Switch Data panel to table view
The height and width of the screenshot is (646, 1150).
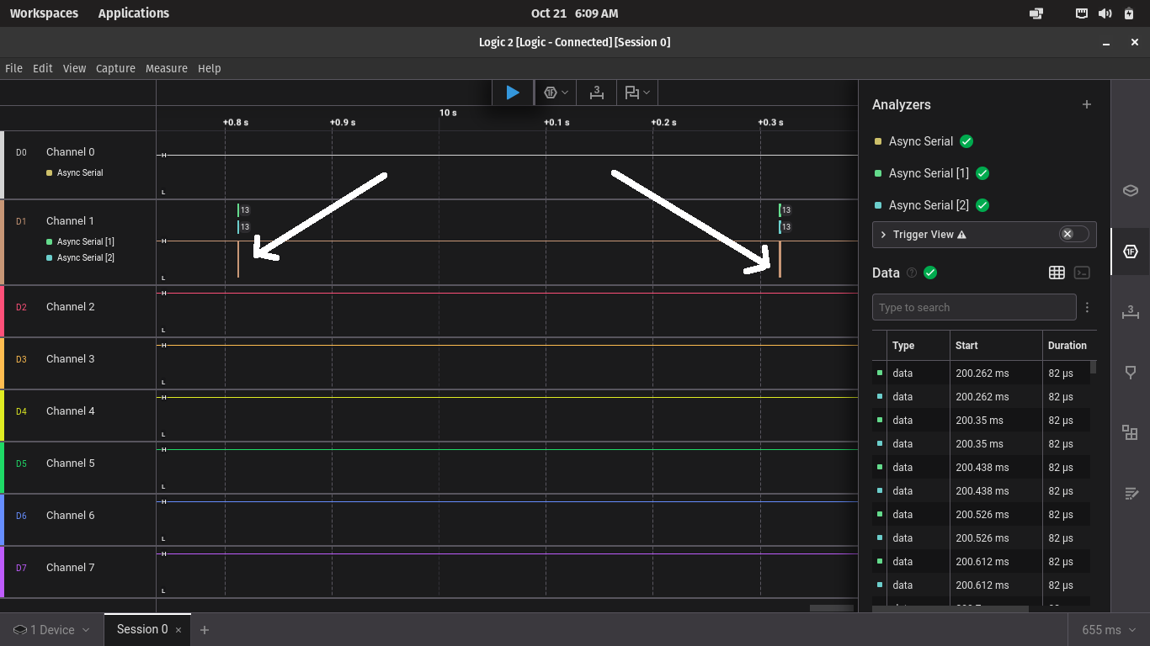point(1057,273)
